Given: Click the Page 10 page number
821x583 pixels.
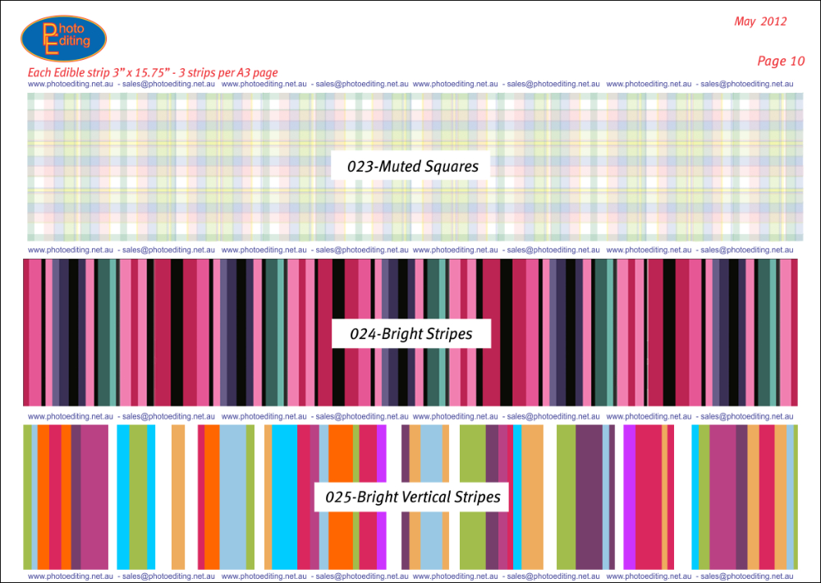Looking at the screenshot, I should tap(780, 61).
